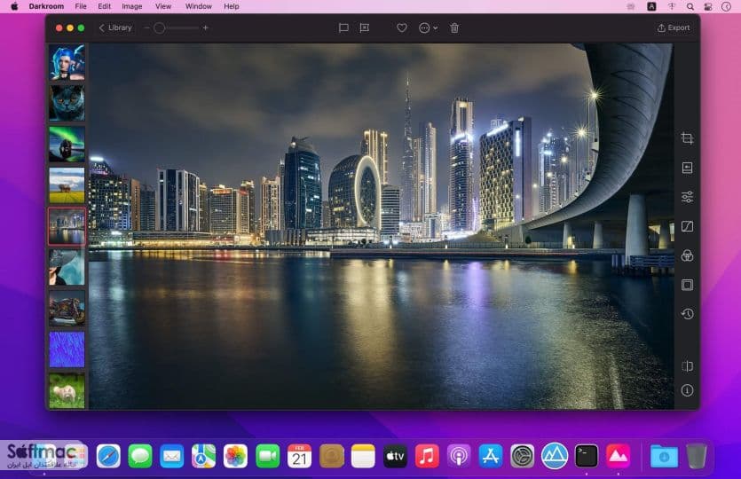
Task: Favorite the photo with the heart
Action: click(x=402, y=27)
